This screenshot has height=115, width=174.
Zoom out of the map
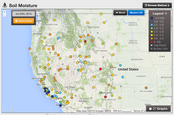coord(5,15)
